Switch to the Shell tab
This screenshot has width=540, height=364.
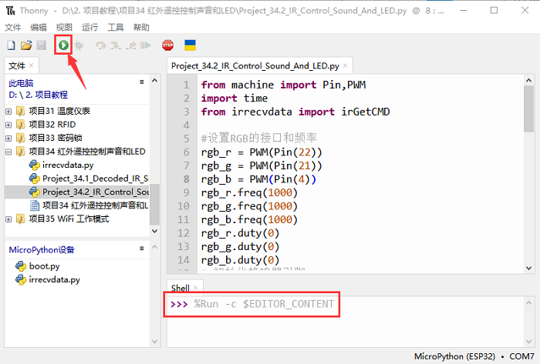(x=180, y=288)
